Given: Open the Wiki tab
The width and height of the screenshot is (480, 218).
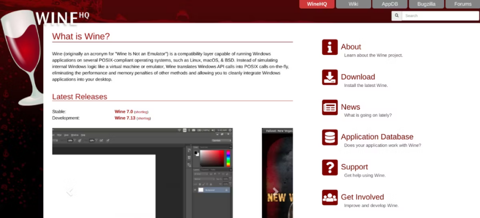Looking at the screenshot, I should click(x=353, y=4).
